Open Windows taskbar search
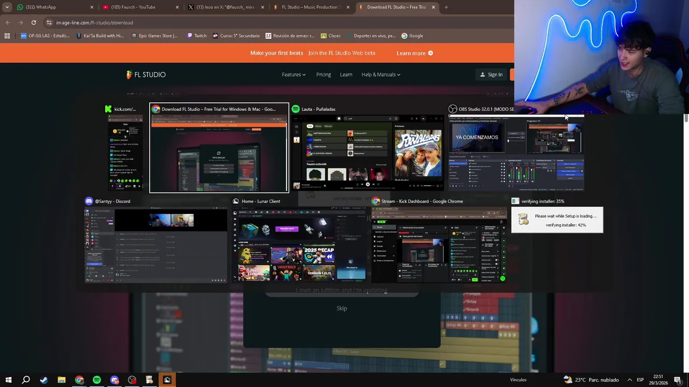 pyautogui.click(x=26, y=380)
